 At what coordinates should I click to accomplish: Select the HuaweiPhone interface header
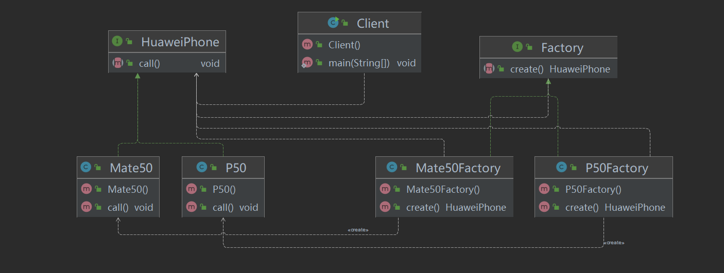pos(167,42)
